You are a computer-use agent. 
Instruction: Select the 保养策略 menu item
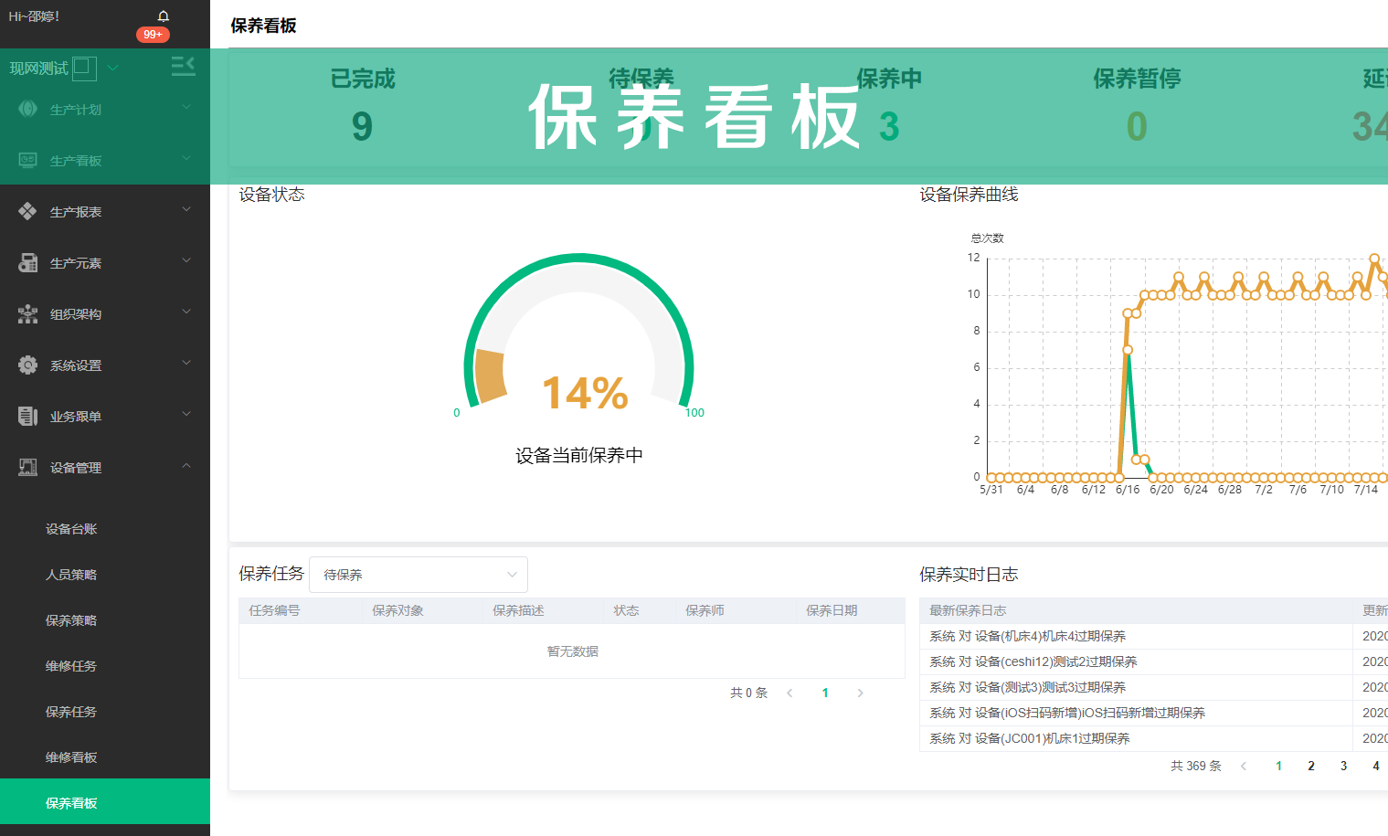(x=71, y=620)
